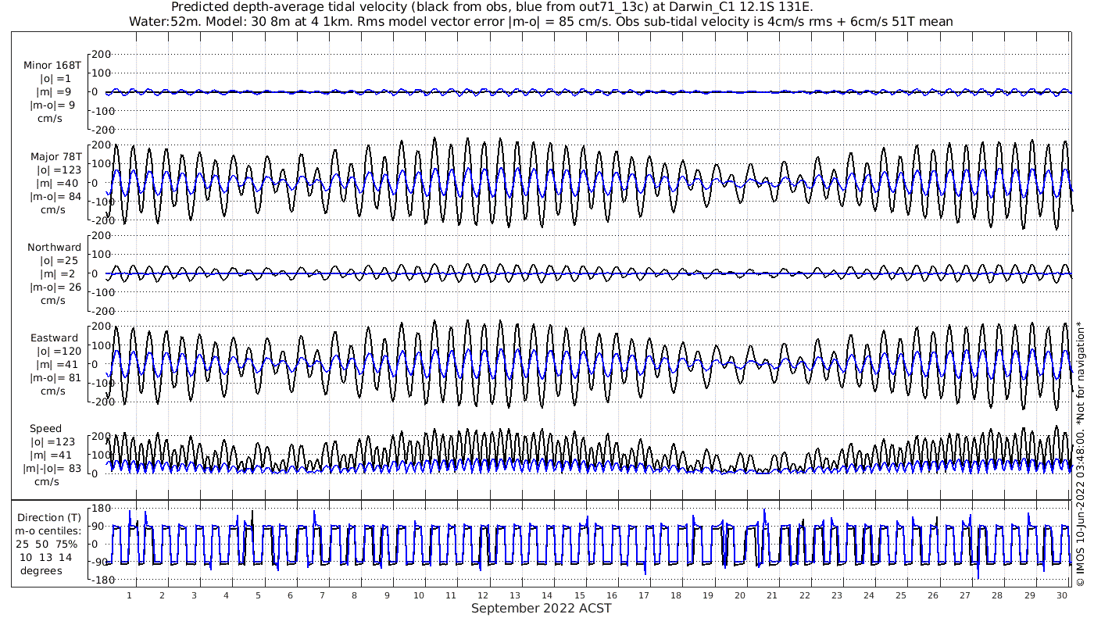Select the "Eastward" panel label
Screen dimensions: 1094x625
coord(55,337)
